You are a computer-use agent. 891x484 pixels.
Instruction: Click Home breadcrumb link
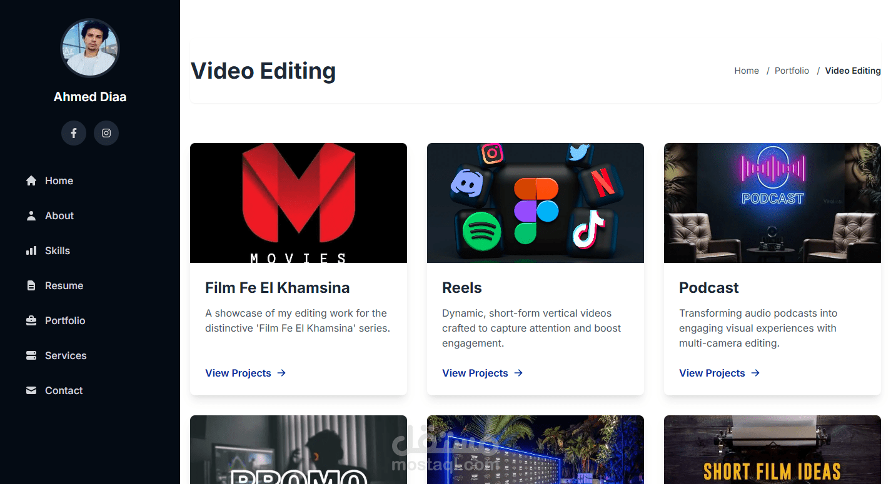tap(747, 71)
